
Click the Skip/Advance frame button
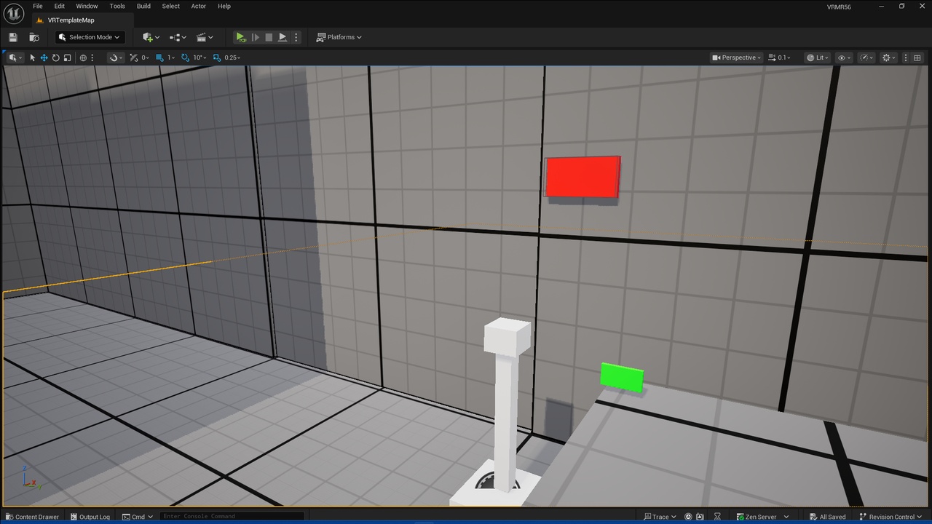(255, 37)
